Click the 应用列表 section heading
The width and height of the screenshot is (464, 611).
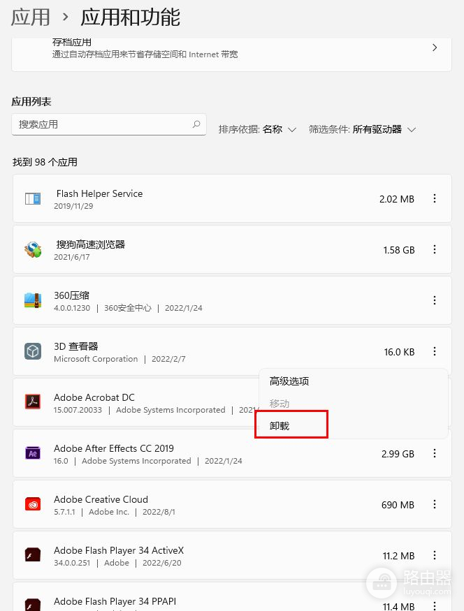(x=31, y=102)
